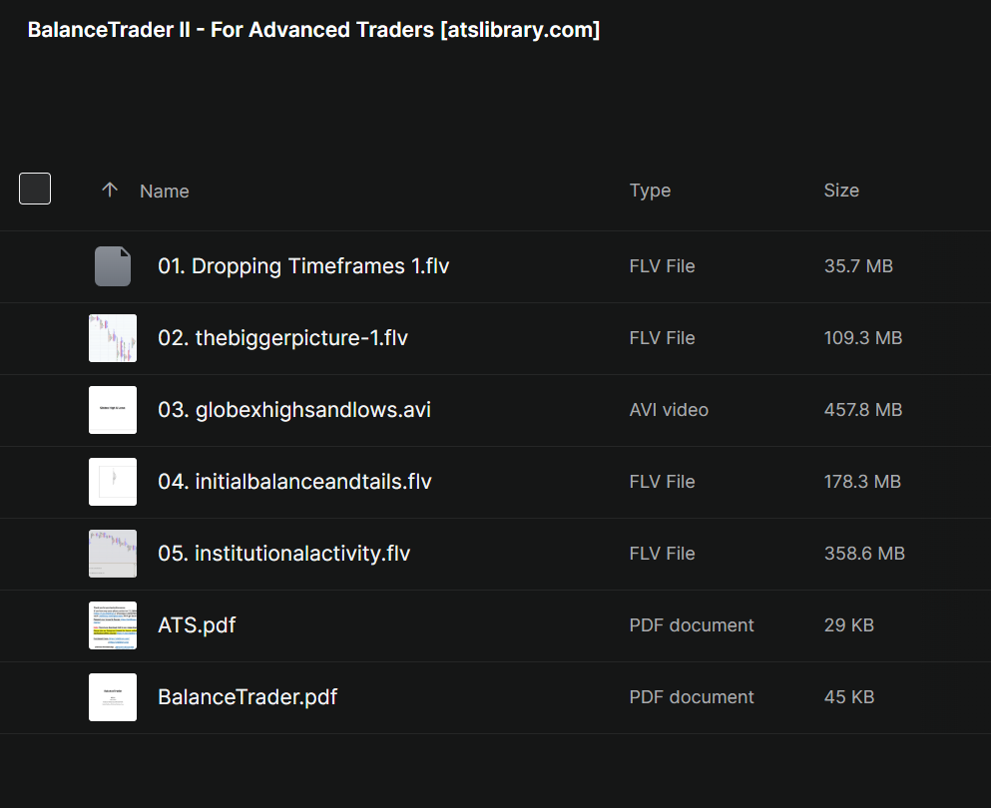Image resolution: width=991 pixels, height=808 pixels.
Task: Click size value 29 KB
Action: click(849, 625)
